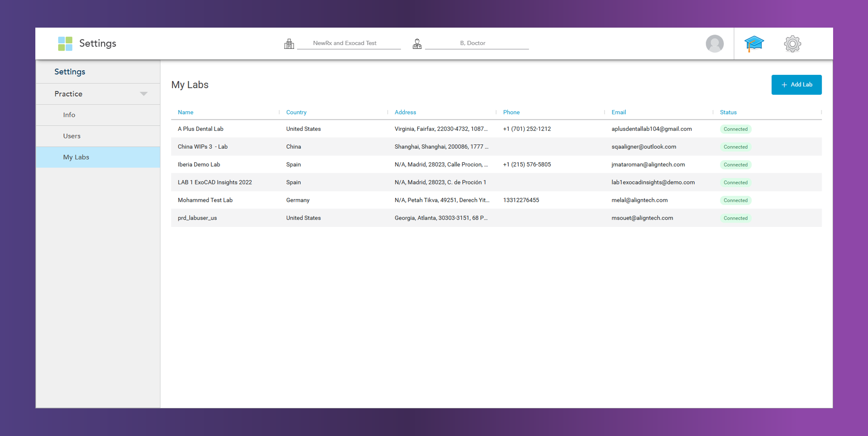Click the graduation cap learning icon
The width and height of the screenshot is (868, 436).
coord(753,43)
